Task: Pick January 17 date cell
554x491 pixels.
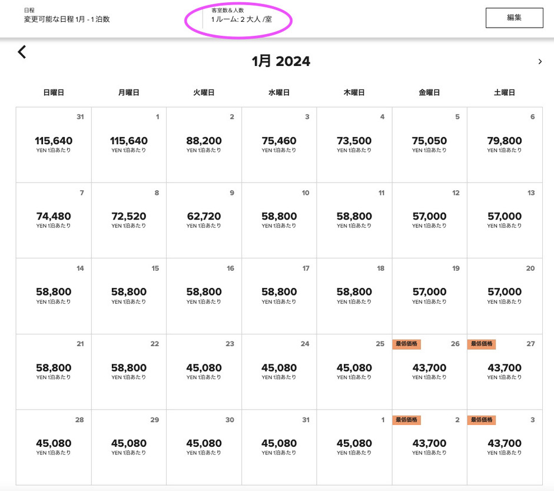Action: coord(279,296)
